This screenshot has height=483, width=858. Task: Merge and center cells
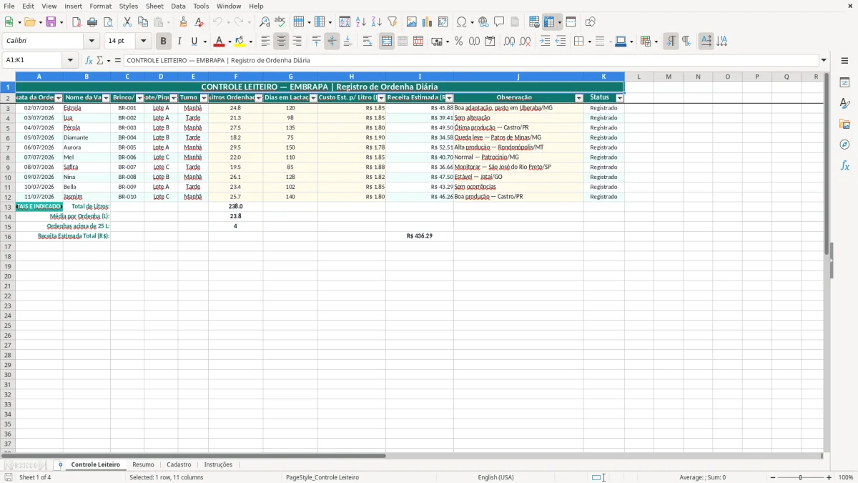pos(387,42)
